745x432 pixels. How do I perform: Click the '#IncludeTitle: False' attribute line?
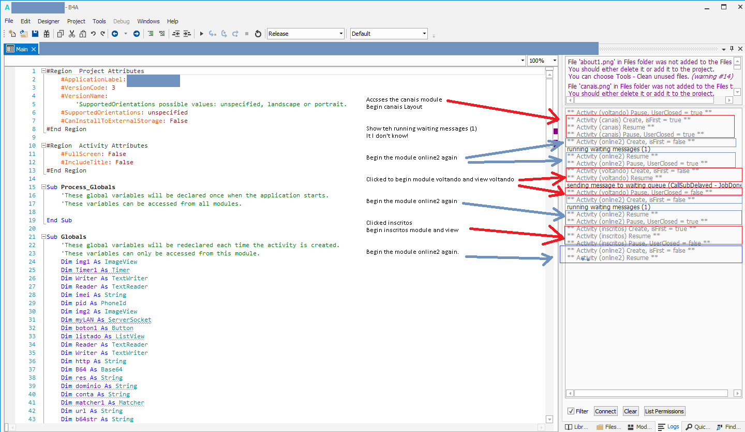pos(97,162)
